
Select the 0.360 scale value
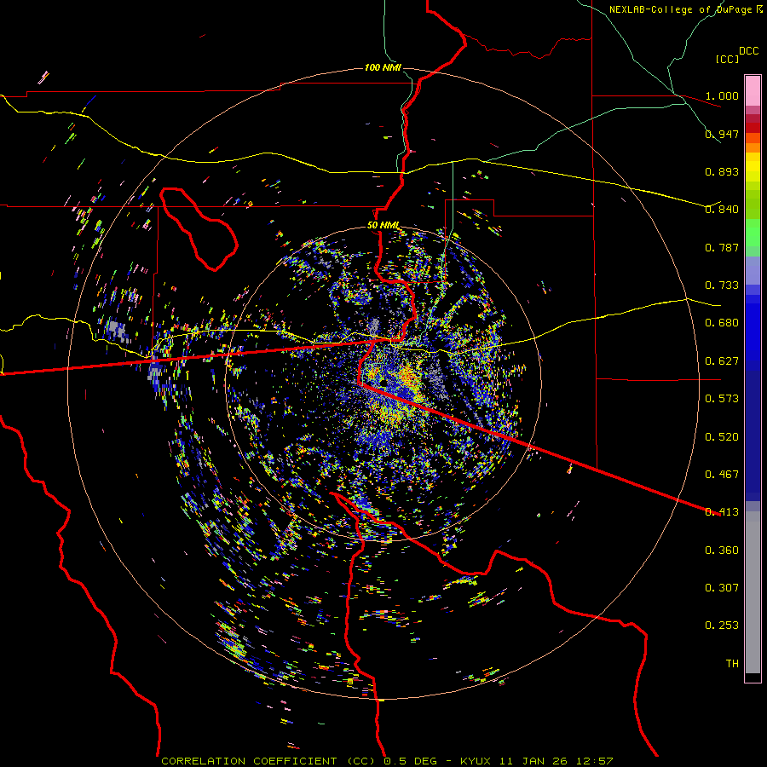coord(722,551)
